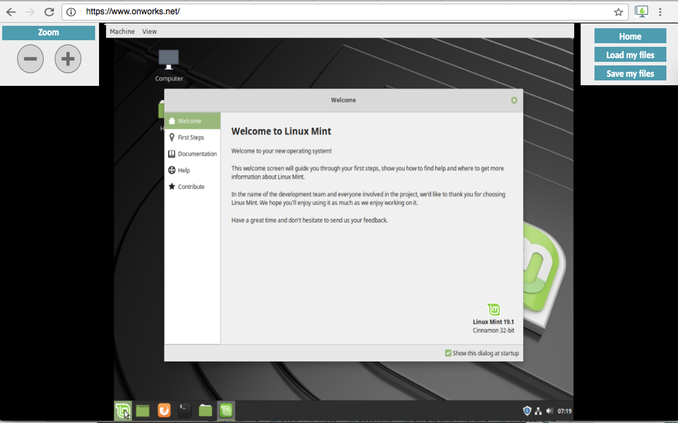Reload the onworks.net page
Image resolution: width=678 pixels, height=423 pixels.
point(49,12)
